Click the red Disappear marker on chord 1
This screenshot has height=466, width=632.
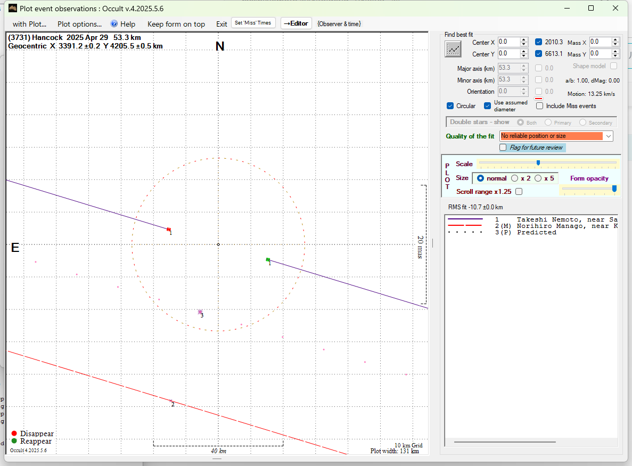[x=169, y=229]
